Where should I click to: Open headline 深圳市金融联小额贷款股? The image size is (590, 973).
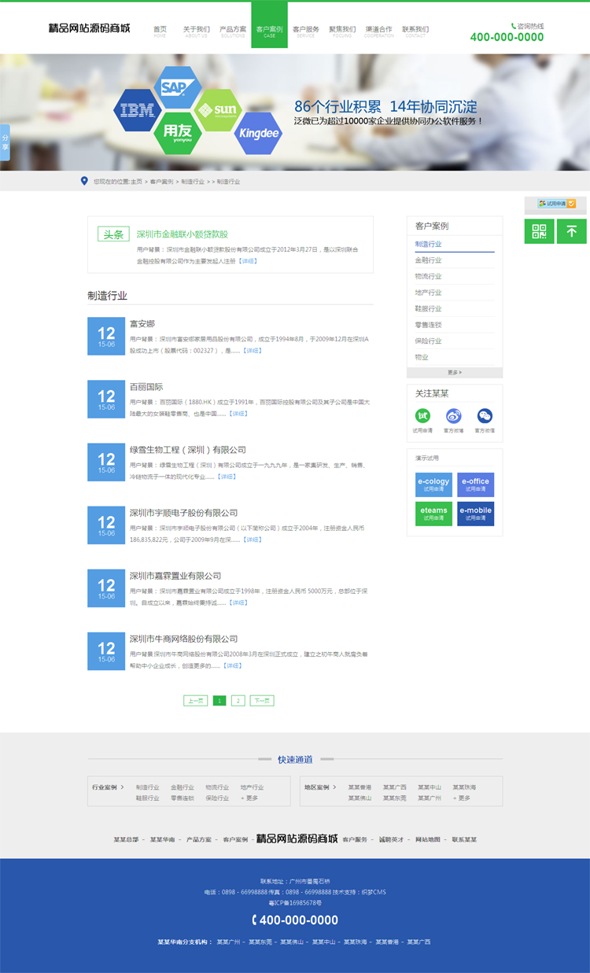[182, 234]
